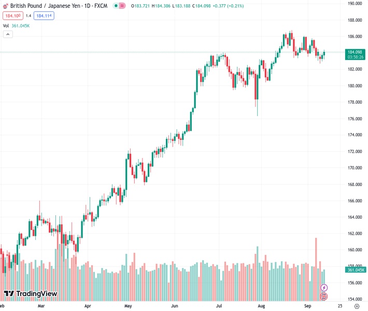Image resolution: width=368 pixels, height=311 pixels.
Task: Click the 170.000 level on price scale
Action: [355, 167]
